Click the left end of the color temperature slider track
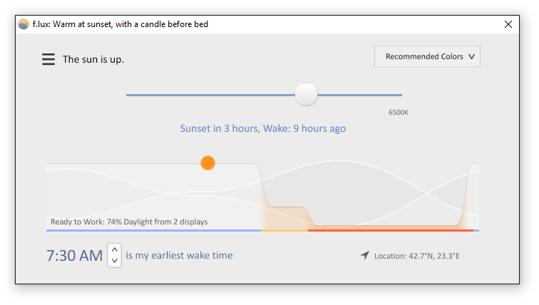539x305 pixels. click(x=128, y=95)
